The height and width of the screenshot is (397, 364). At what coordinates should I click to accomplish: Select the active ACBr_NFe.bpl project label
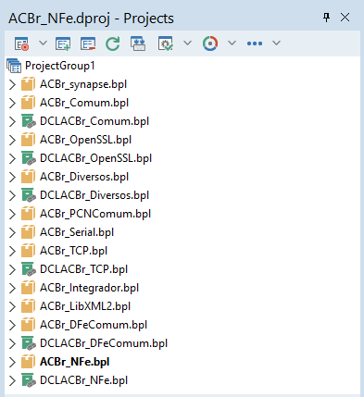pos(75,362)
